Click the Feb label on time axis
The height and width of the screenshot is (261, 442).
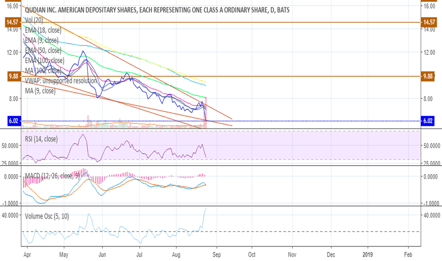(408, 254)
